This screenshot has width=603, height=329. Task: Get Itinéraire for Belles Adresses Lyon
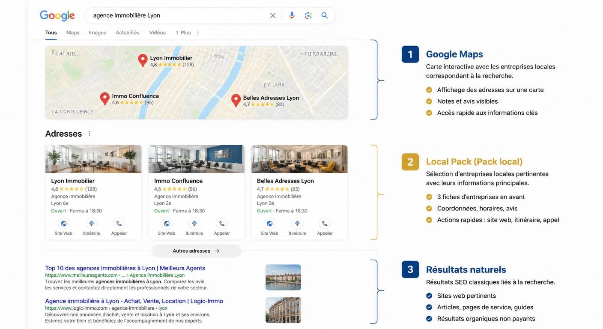[297, 224]
